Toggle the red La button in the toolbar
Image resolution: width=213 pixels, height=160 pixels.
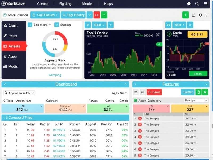[96, 15]
